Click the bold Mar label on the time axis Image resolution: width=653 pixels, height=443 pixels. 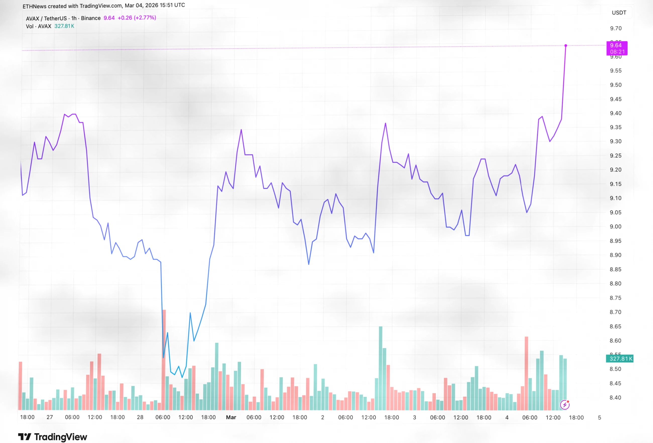(x=231, y=417)
